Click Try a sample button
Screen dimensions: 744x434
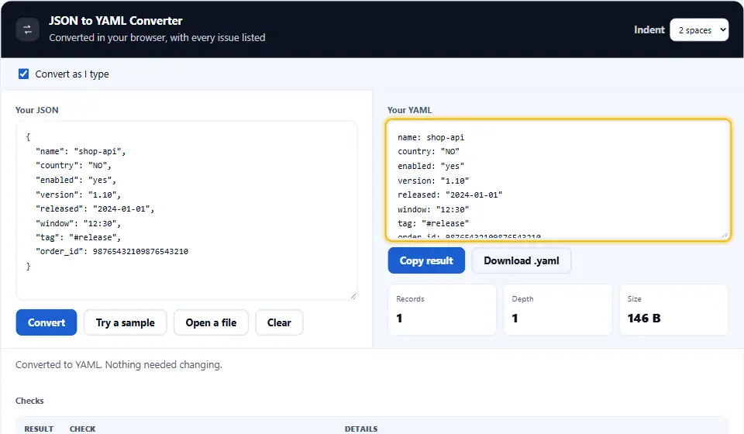coord(126,322)
